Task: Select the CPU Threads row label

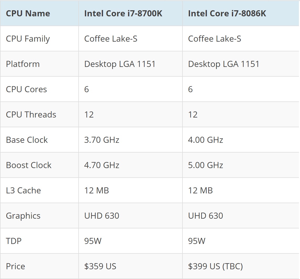Action: [31, 115]
